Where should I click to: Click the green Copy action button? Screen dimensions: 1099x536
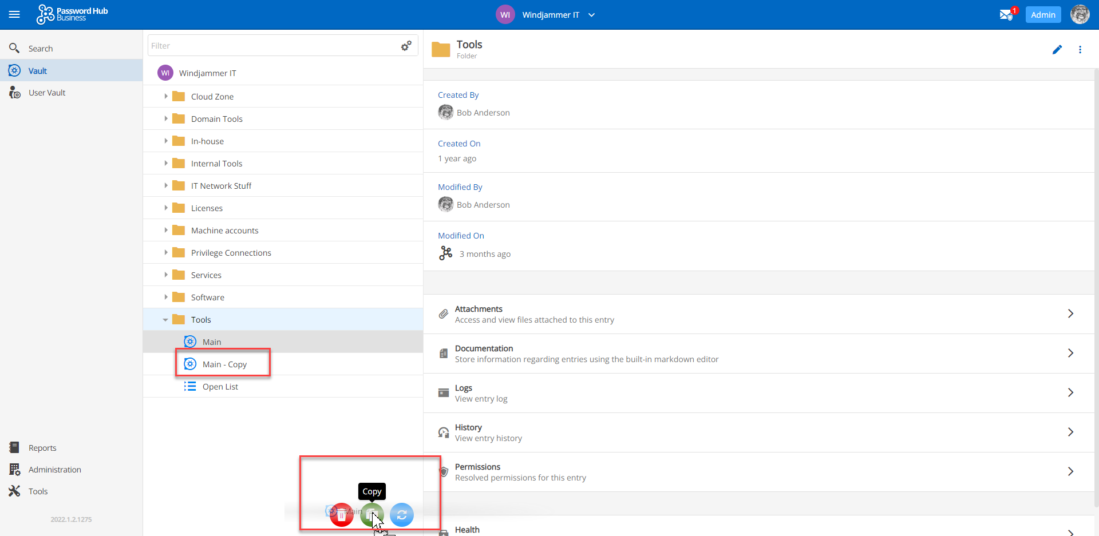(x=371, y=515)
